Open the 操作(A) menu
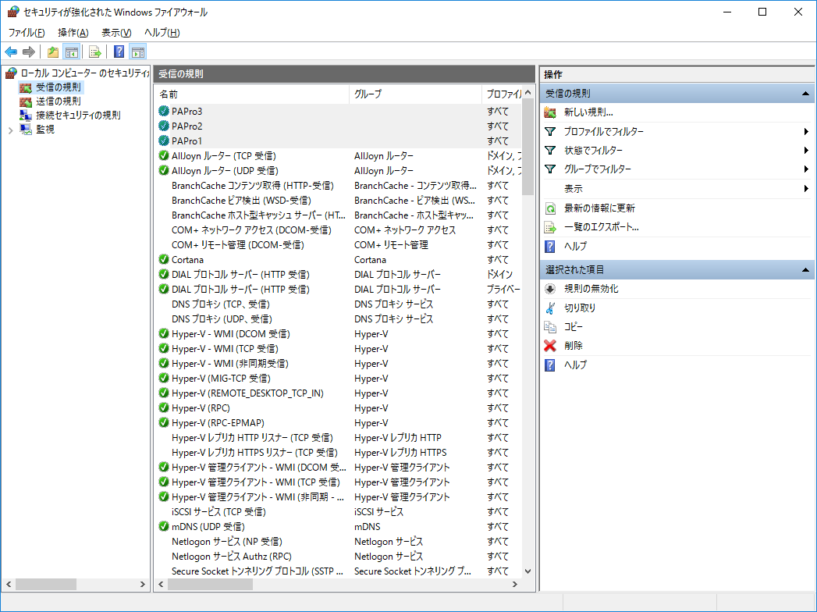 pyautogui.click(x=73, y=33)
